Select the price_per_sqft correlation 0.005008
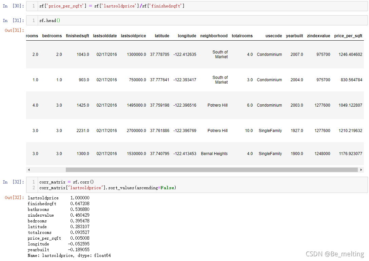The width and height of the screenshot is (369, 261). pyautogui.click(x=80, y=238)
